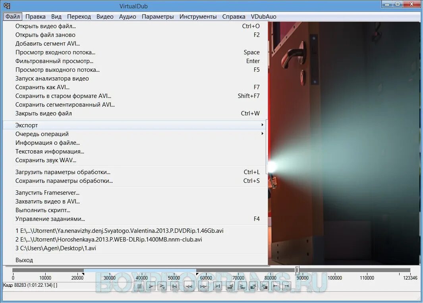This screenshot has height=303, width=423.
Task: Jump to the start of the video
Action: pyautogui.click(x=174, y=286)
